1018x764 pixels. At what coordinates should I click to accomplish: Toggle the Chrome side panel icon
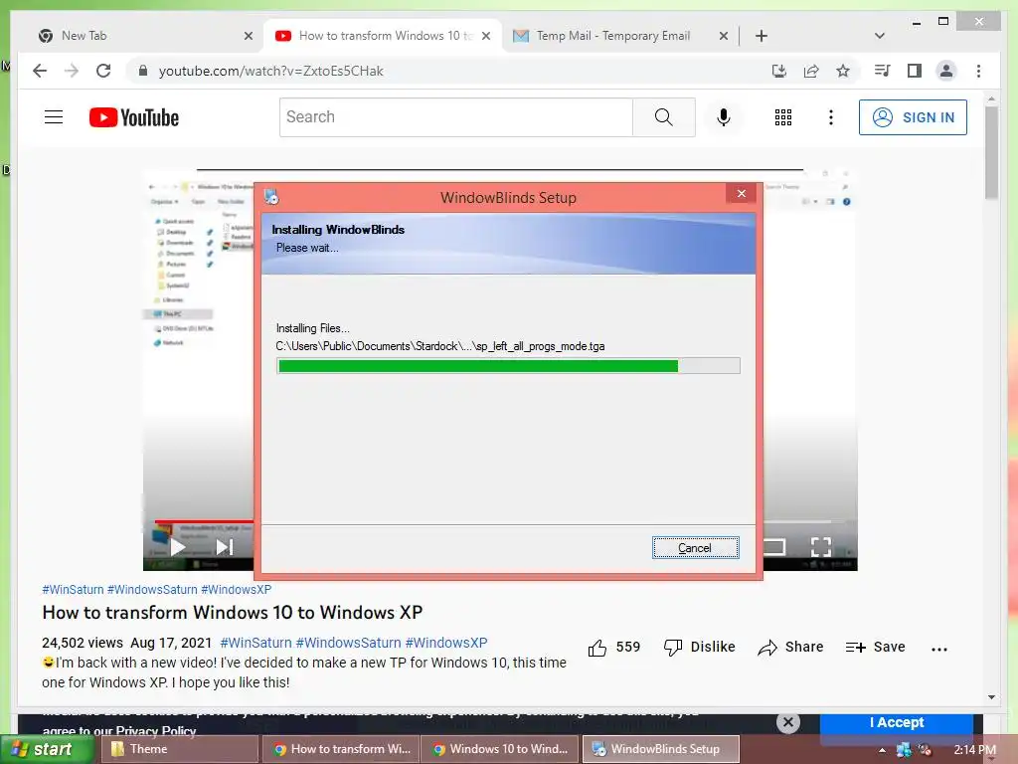click(915, 71)
